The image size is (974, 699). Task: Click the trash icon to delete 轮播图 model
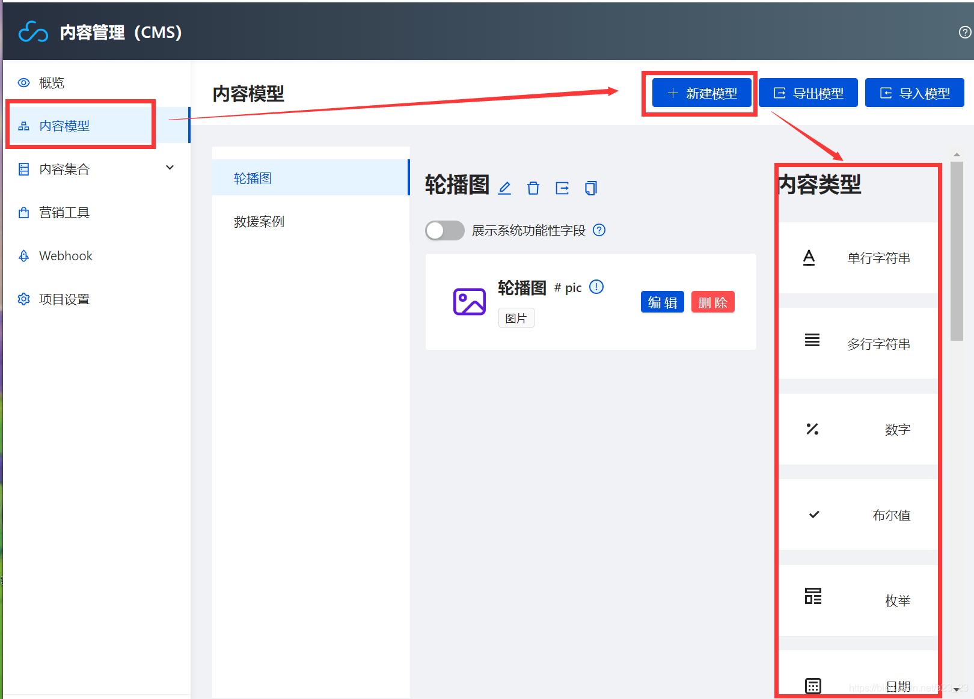533,188
